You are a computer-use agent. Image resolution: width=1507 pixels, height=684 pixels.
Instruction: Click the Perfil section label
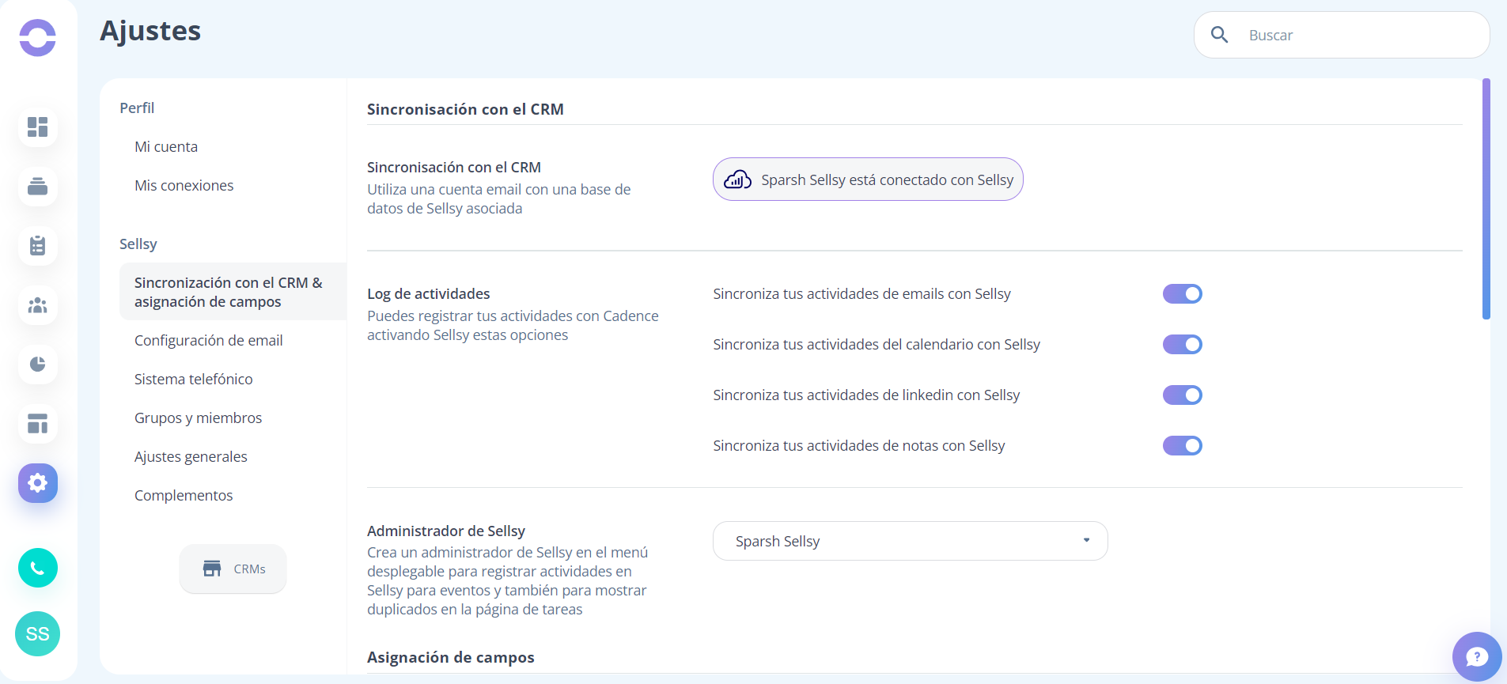(x=137, y=108)
